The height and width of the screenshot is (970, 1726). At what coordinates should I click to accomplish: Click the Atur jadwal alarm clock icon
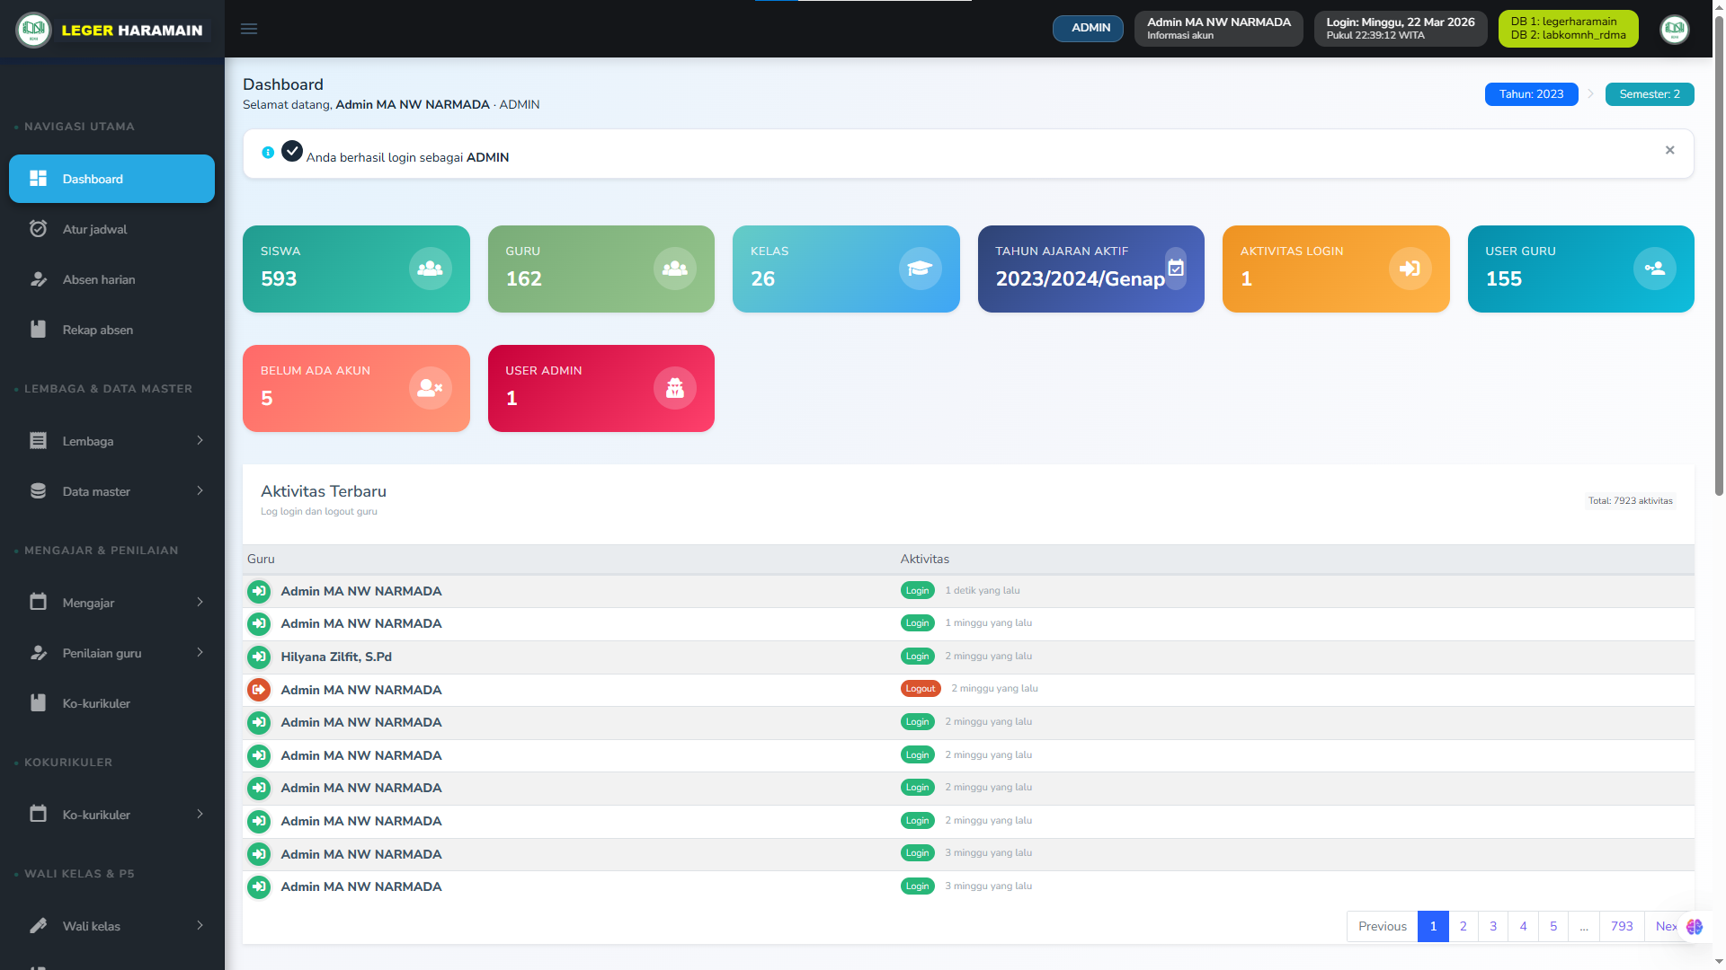(38, 229)
